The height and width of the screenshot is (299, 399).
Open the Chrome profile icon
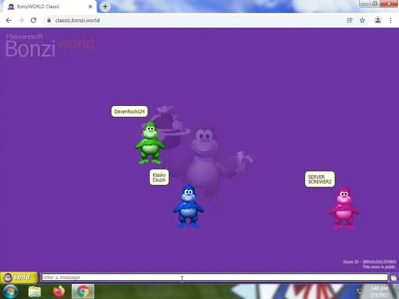point(378,20)
